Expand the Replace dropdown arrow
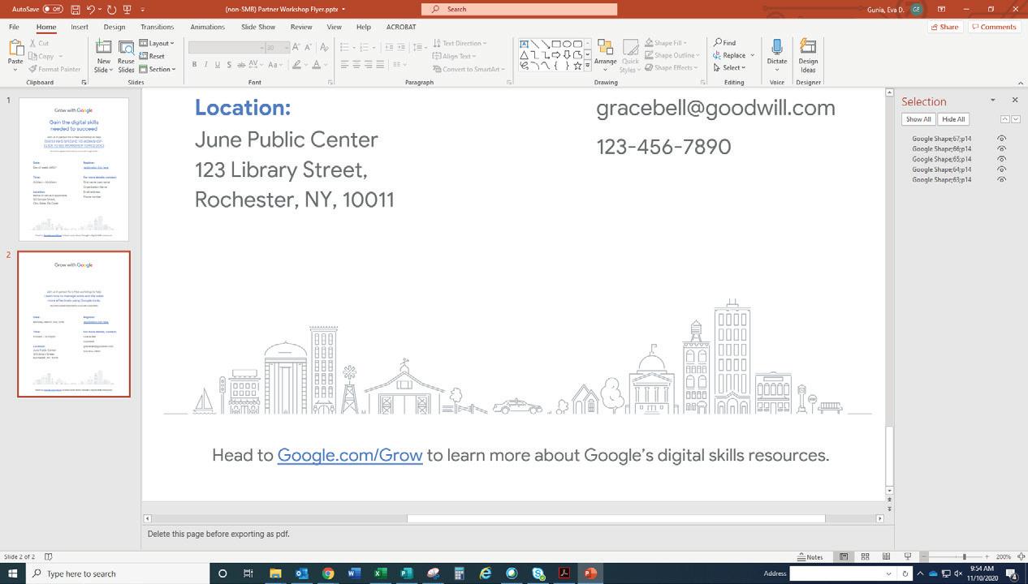Viewport: 1028px width, 584px height. (753, 55)
